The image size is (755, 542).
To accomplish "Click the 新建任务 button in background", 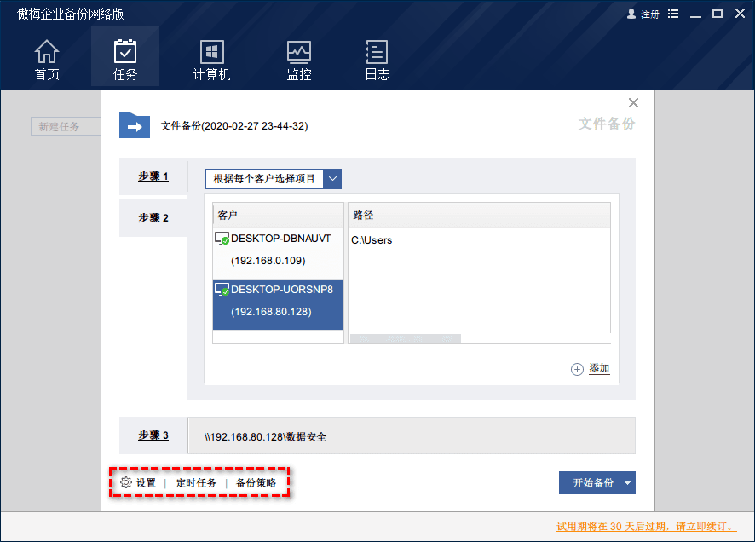I will pyautogui.click(x=66, y=127).
